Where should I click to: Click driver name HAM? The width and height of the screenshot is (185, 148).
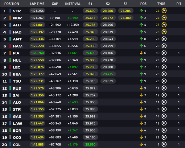tap(18, 46)
